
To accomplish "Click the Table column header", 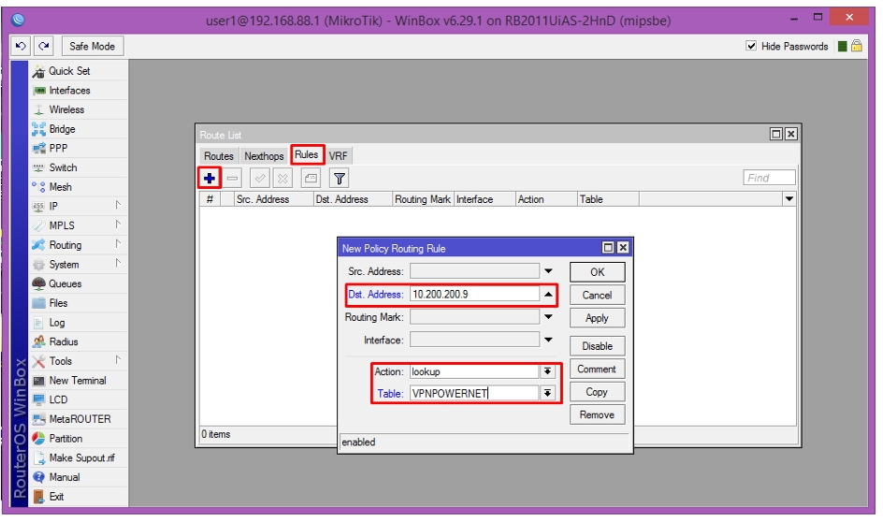I will click(x=608, y=199).
